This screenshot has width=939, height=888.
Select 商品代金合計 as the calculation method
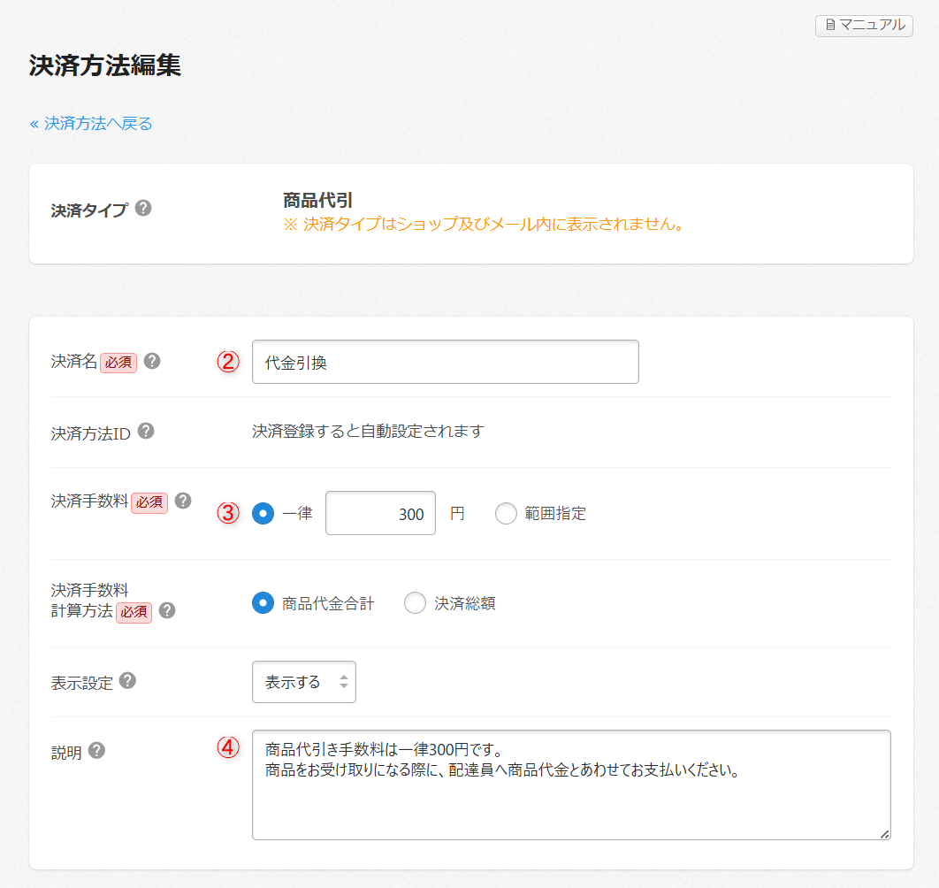(263, 603)
